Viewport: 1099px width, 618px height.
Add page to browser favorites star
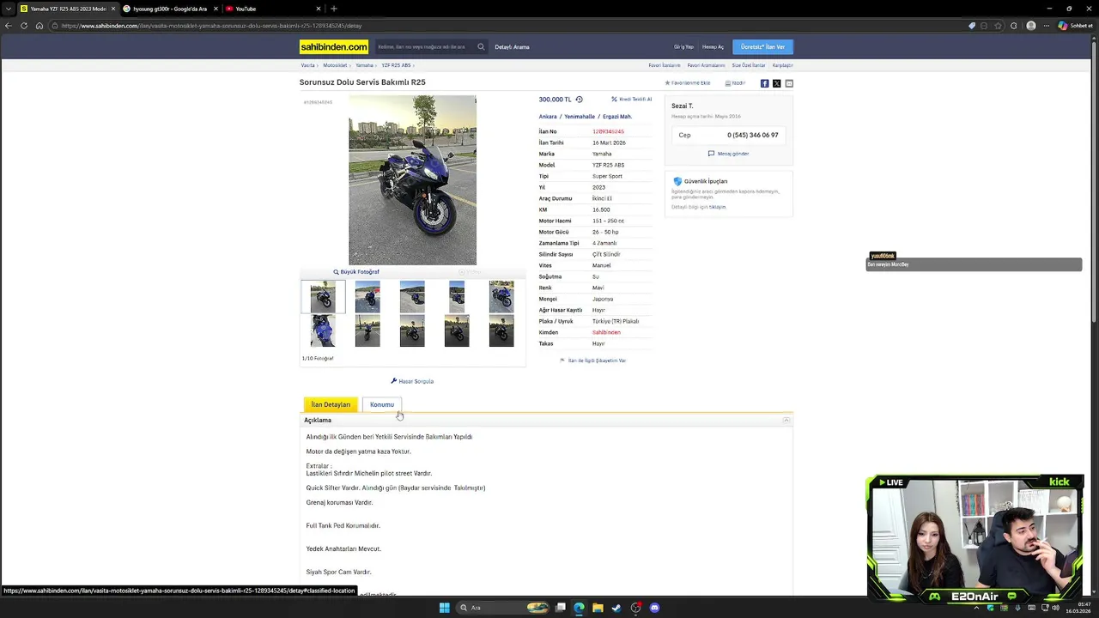point(999,26)
